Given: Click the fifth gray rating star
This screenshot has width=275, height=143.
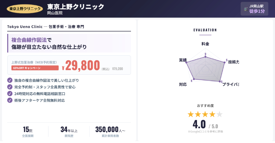Looking at the screenshot, I should (x=219, y=114).
